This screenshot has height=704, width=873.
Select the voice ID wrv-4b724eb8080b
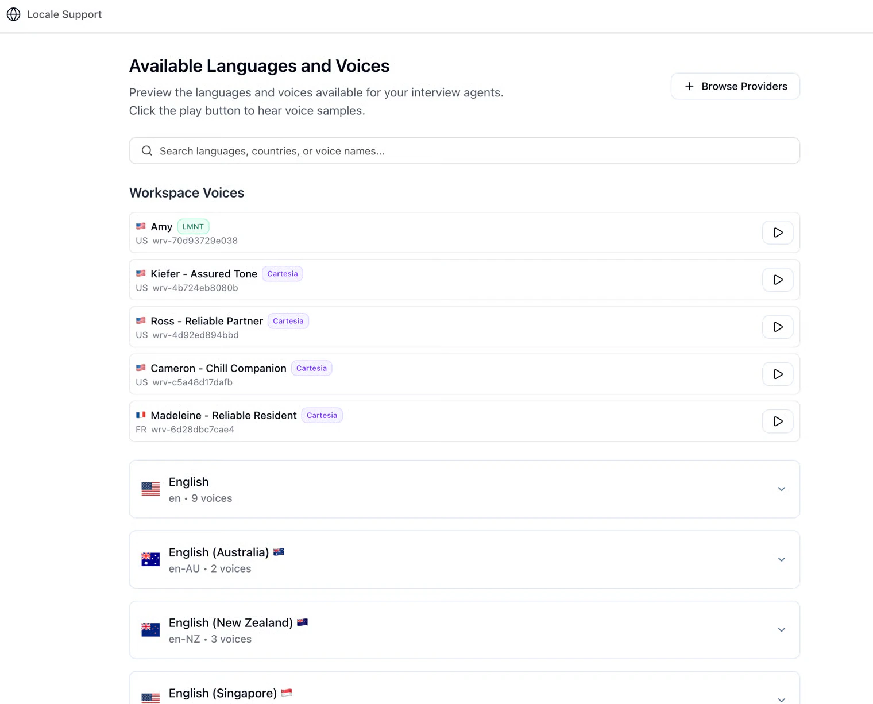pyautogui.click(x=195, y=288)
